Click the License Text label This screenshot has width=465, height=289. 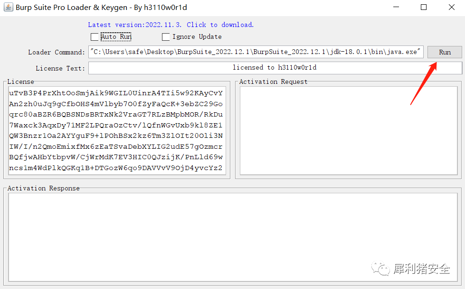(x=60, y=68)
